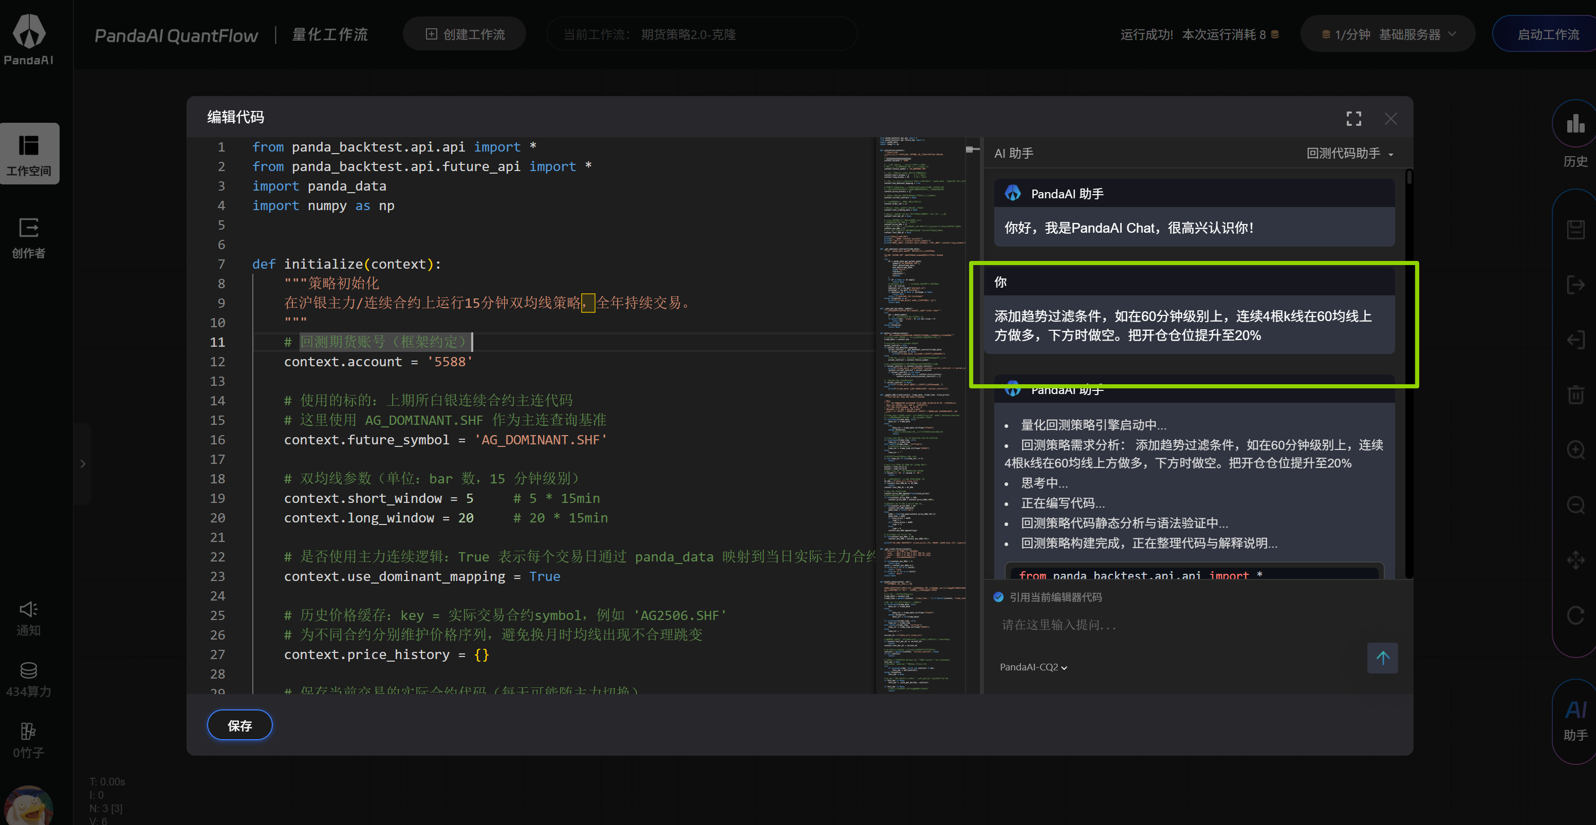1596x825 pixels.
Task: Click the PandaAI logo in sidebar
Action: click(28, 39)
